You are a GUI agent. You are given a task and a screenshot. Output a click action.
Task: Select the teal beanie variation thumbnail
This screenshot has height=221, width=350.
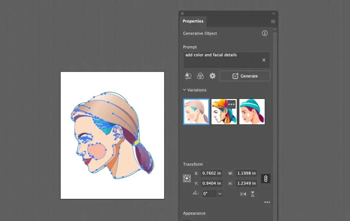252,112
